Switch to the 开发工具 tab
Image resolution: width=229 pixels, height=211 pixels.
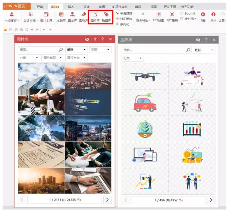click(x=170, y=7)
